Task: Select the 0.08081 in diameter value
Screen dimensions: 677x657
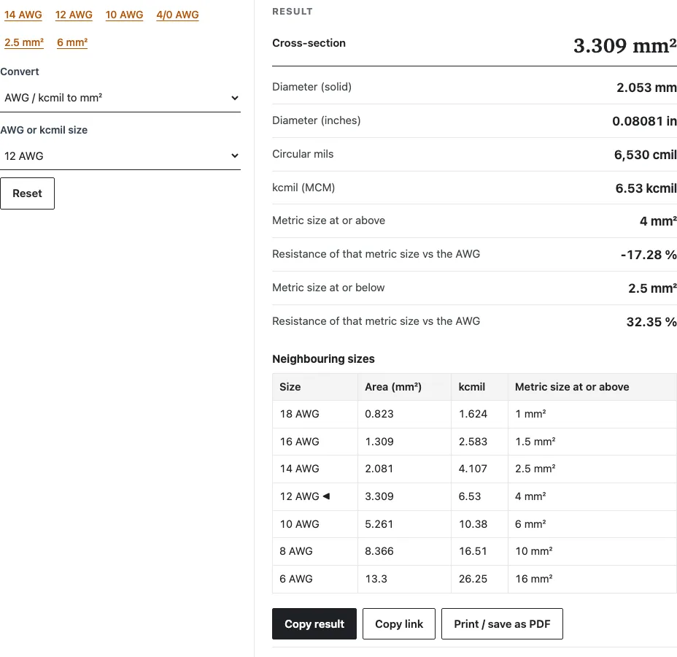Action: click(644, 121)
